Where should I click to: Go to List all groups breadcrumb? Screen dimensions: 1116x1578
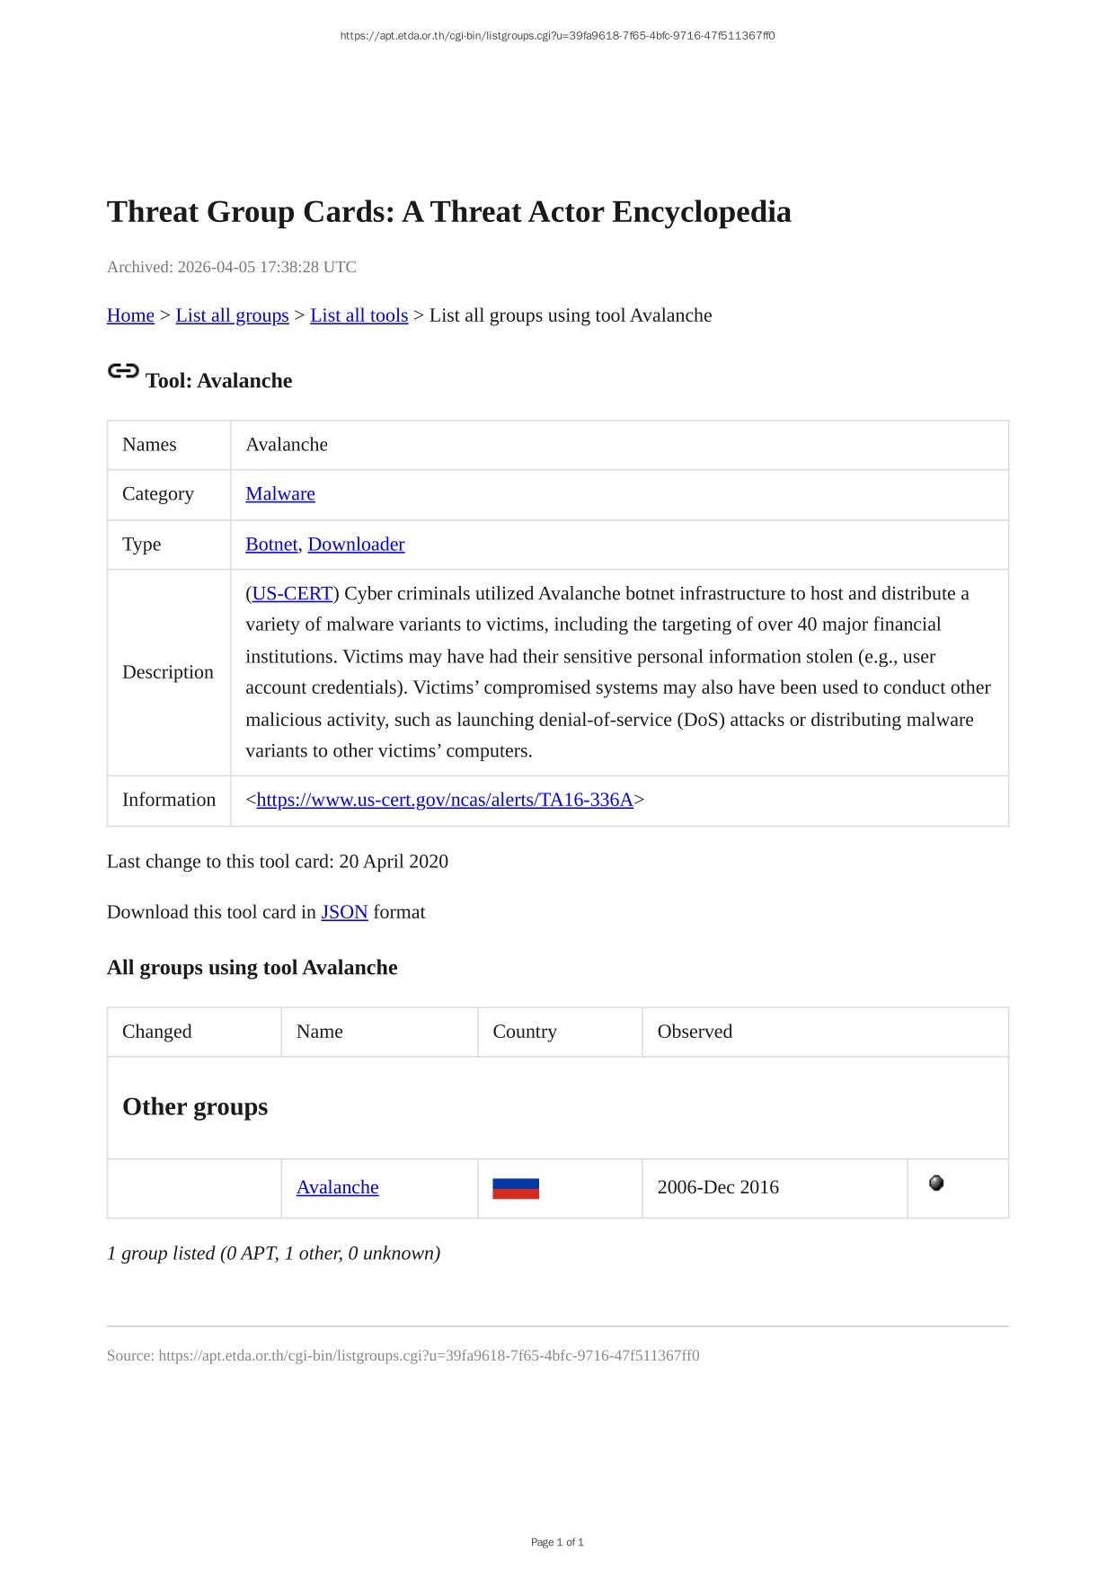coord(232,315)
